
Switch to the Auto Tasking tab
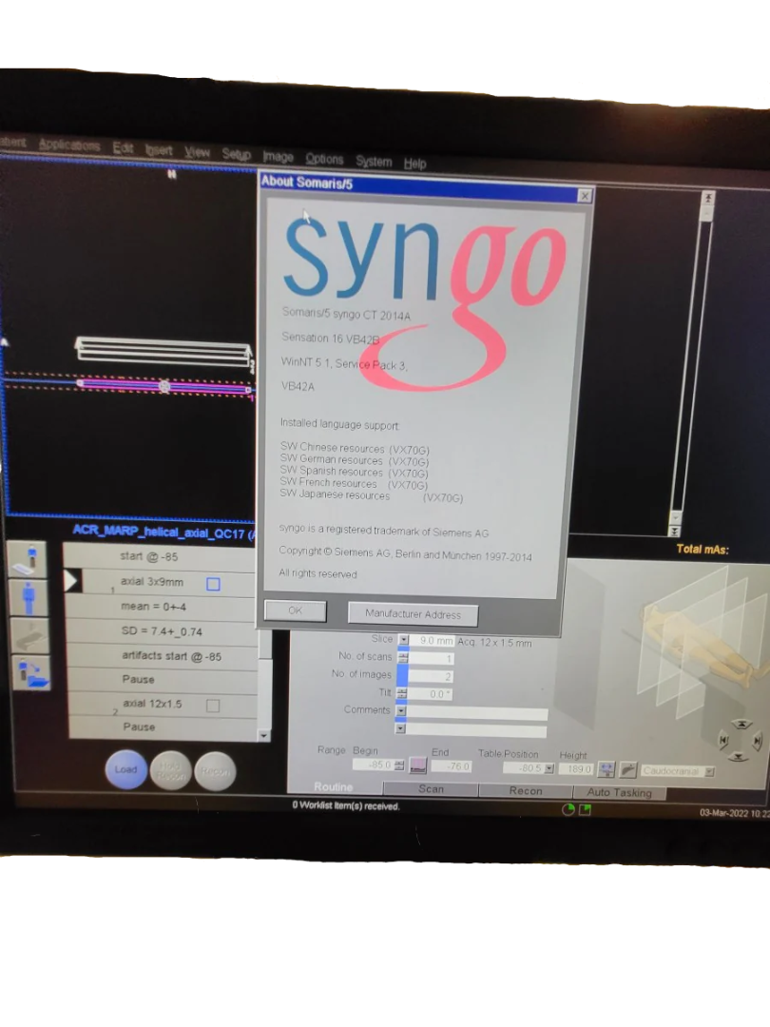pos(620,792)
